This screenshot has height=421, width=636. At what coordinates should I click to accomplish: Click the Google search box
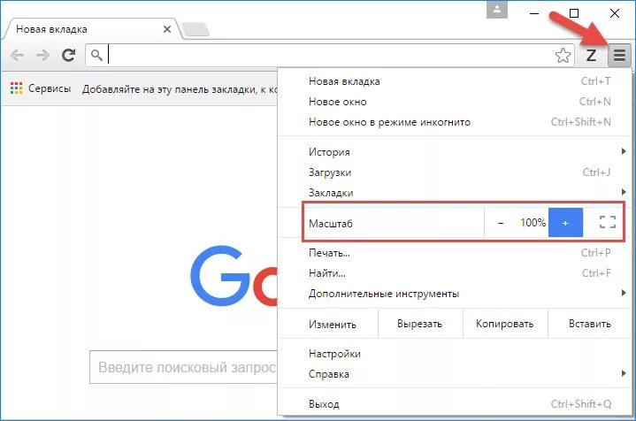(183, 367)
